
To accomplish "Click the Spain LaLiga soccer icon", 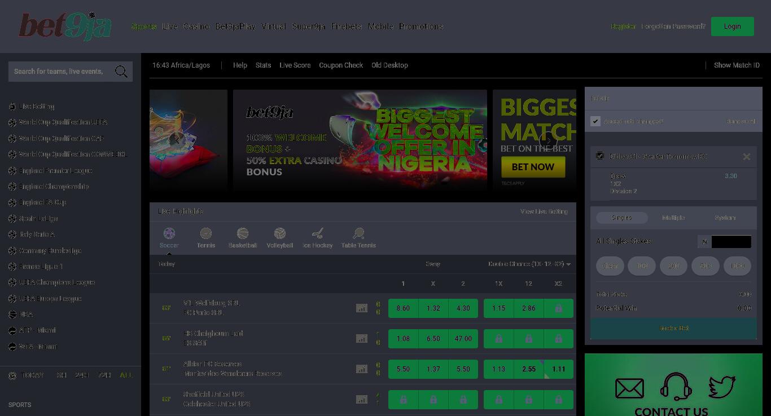I will pos(12,219).
